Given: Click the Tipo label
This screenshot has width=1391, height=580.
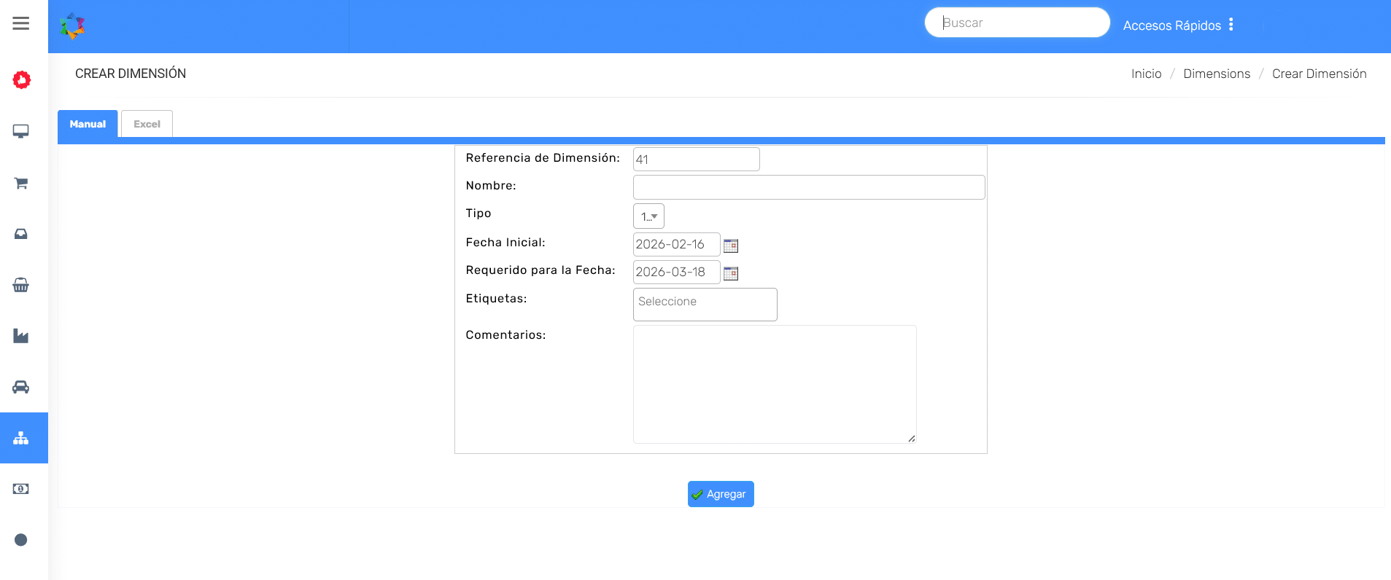Looking at the screenshot, I should (x=478, y=213).
